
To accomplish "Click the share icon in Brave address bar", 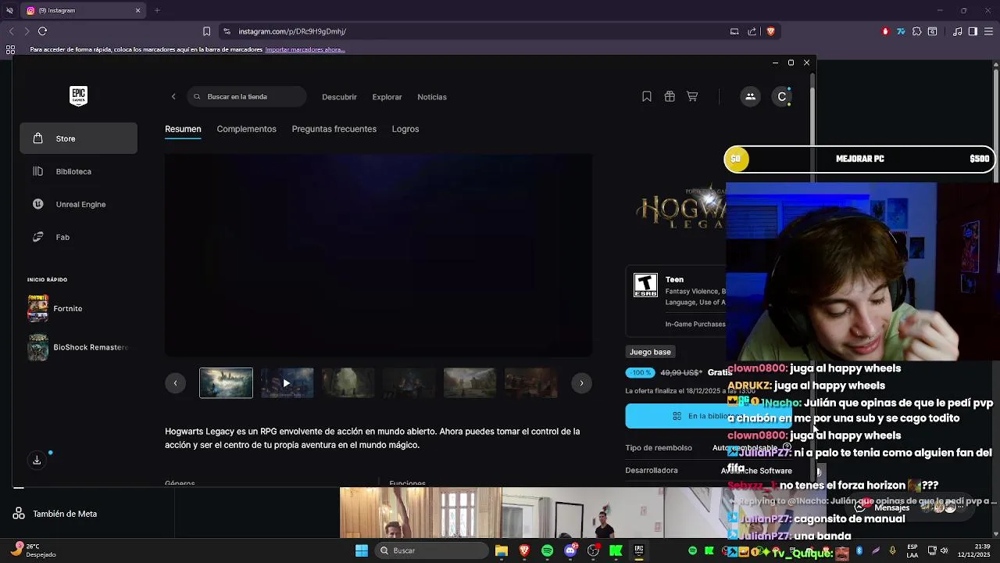I will click(752, 31).
